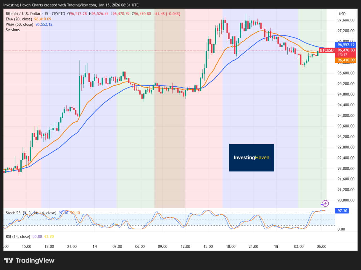
Task: Click the CRYPTO exchange label
Action: click(x=58, y=13)
